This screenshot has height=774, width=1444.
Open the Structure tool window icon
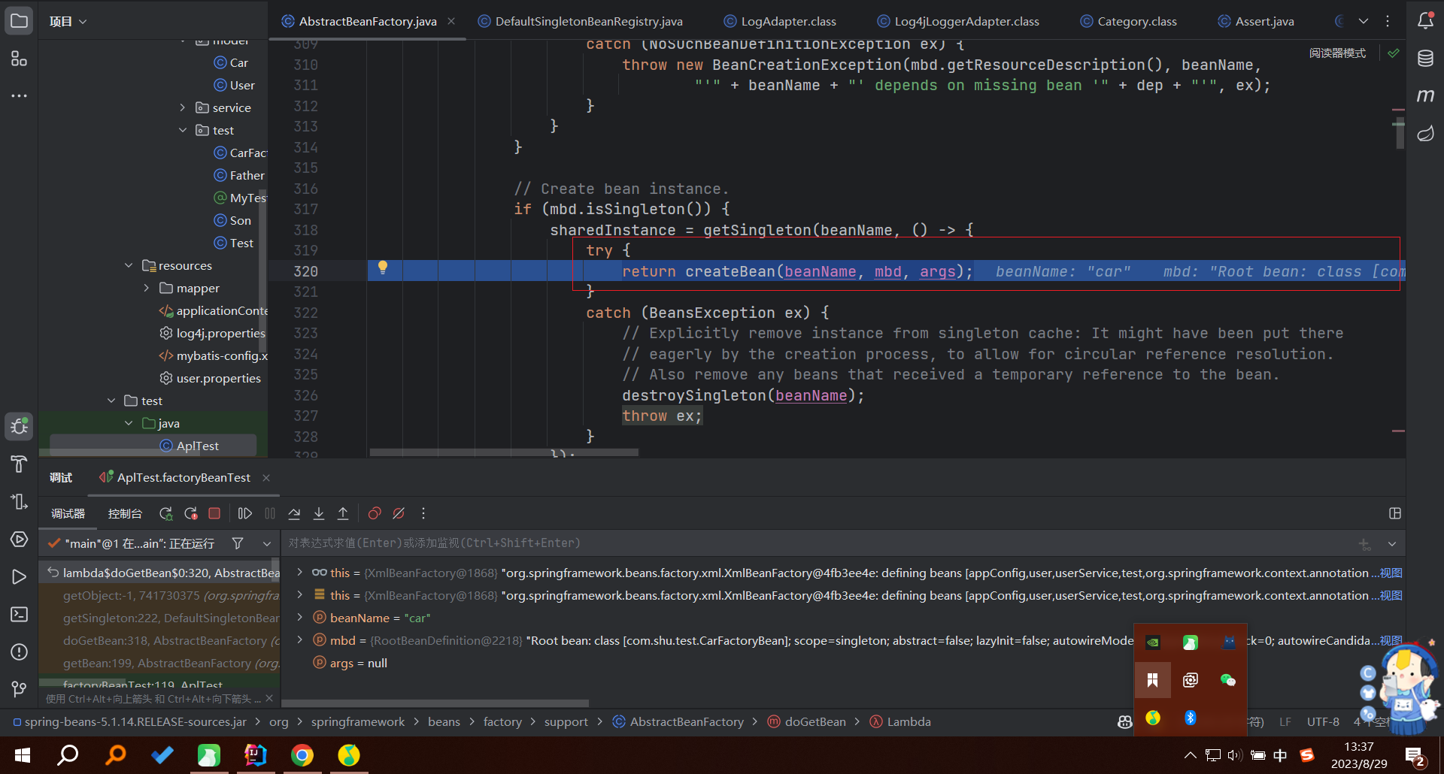click(19, 59)
